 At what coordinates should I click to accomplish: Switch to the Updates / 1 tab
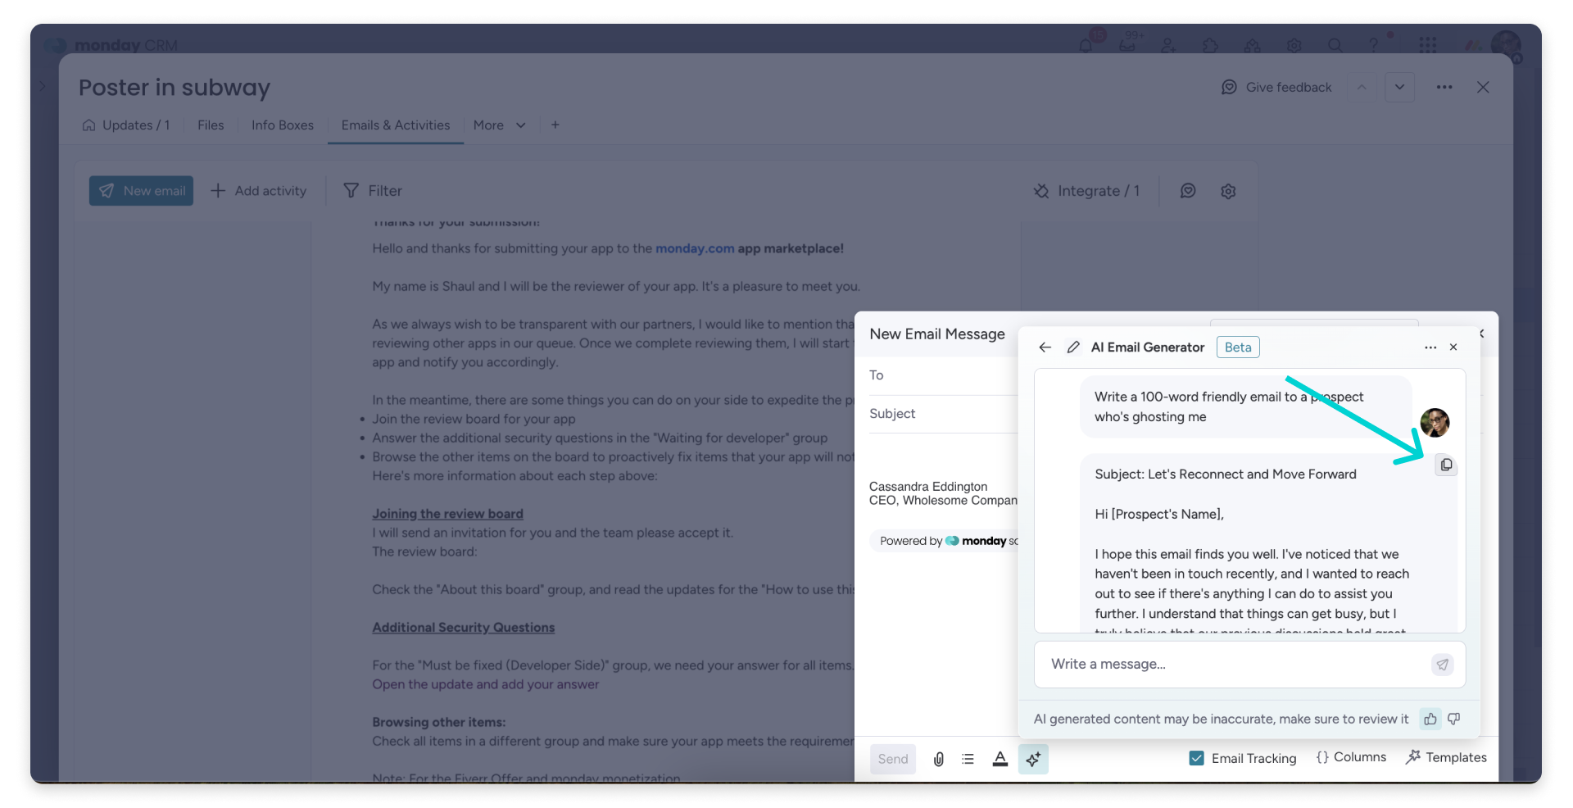[x=126, y=125]
